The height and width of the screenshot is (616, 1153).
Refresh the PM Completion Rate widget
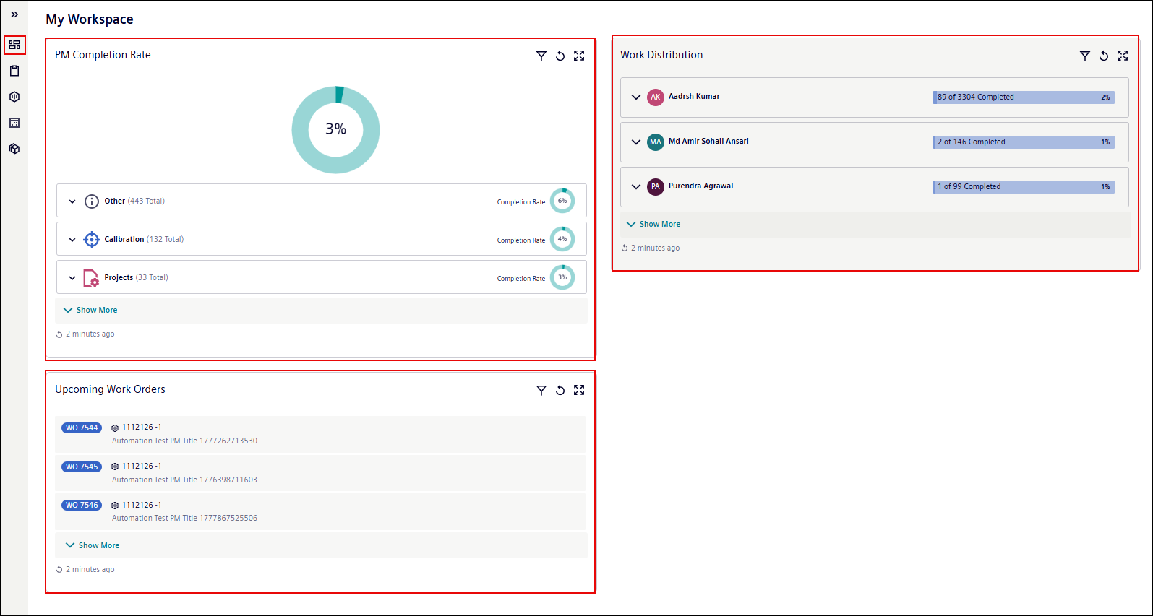[x=560, y=56]
